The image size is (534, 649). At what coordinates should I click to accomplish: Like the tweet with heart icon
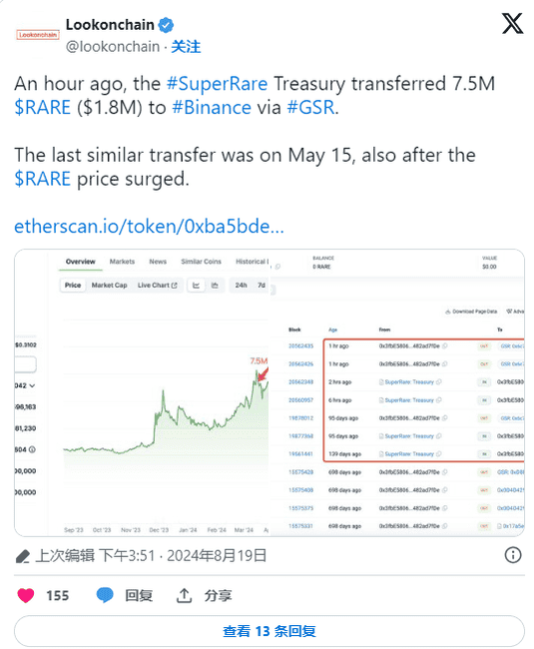[x=26, y=596]
